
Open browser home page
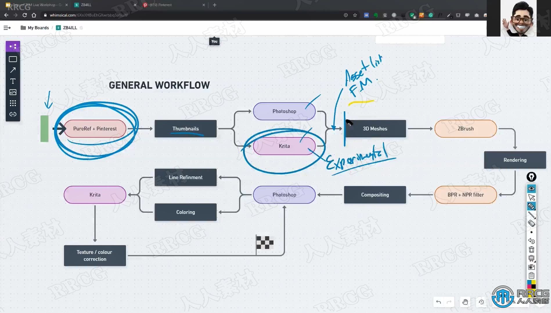click(34, 15)
